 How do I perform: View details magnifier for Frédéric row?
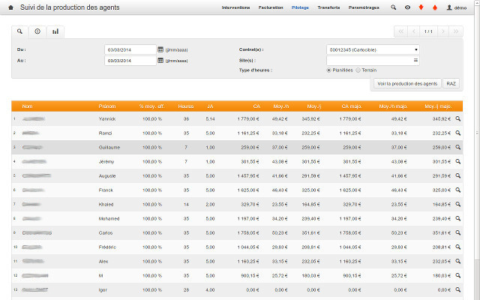coord(458,247)
